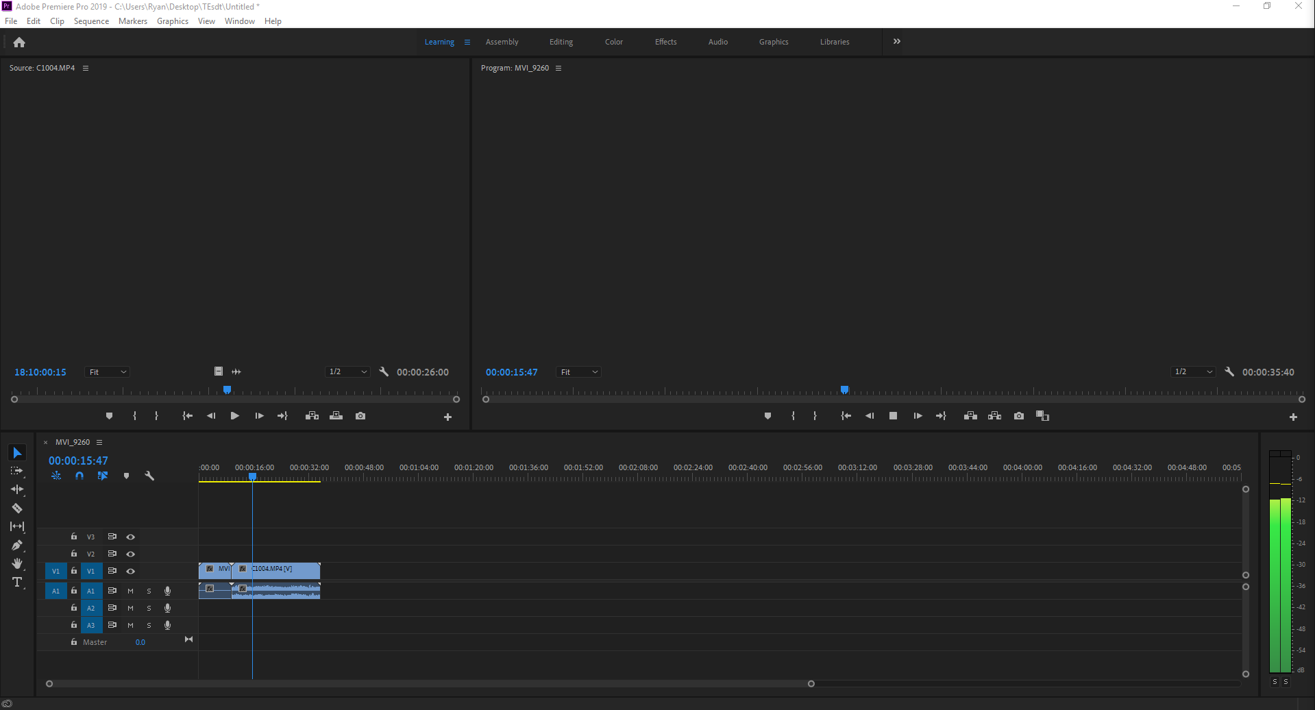Viewport: 1315px width, 710px height.
Task: Play the Source monitor
Action: (235, 416)
